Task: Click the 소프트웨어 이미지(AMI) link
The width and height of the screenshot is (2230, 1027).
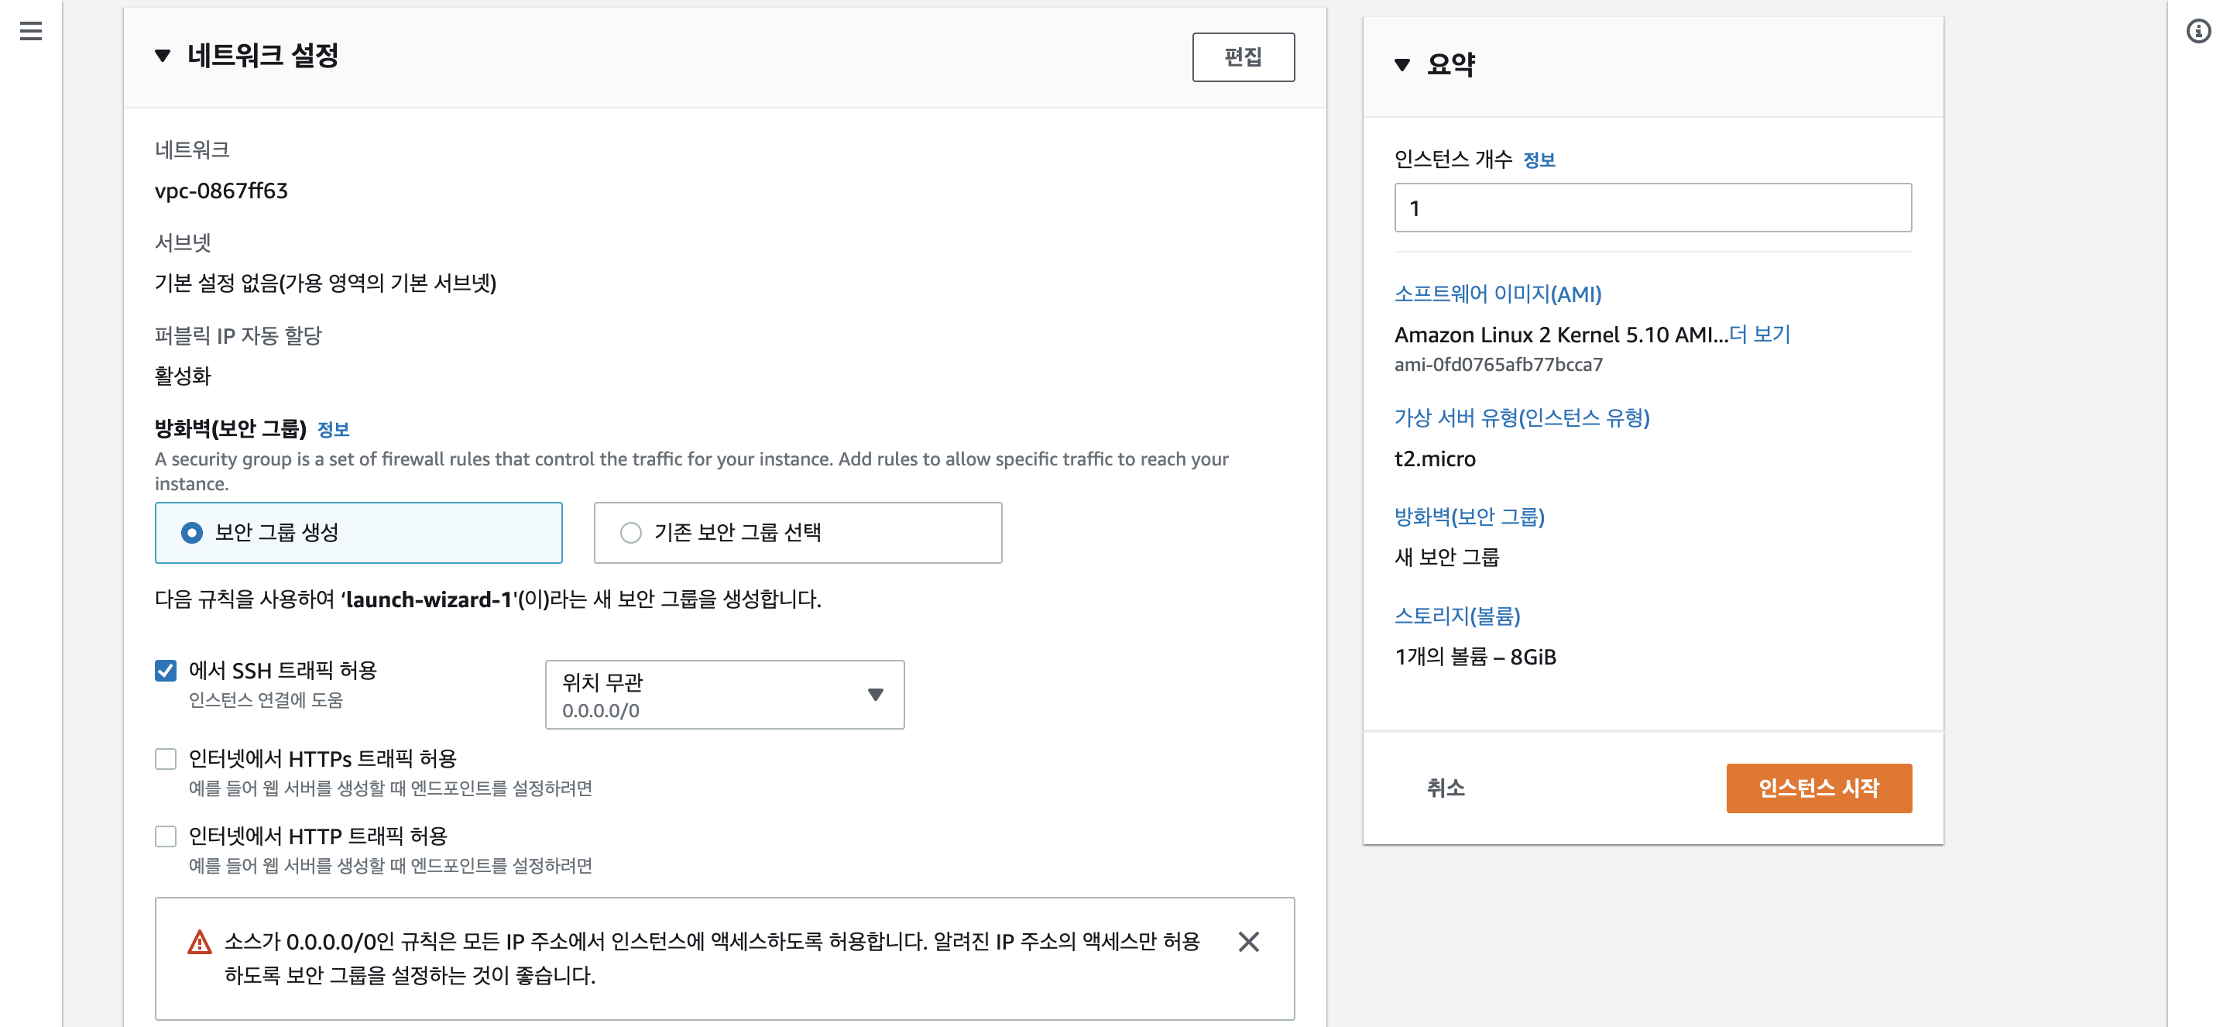Action: 1498,294
